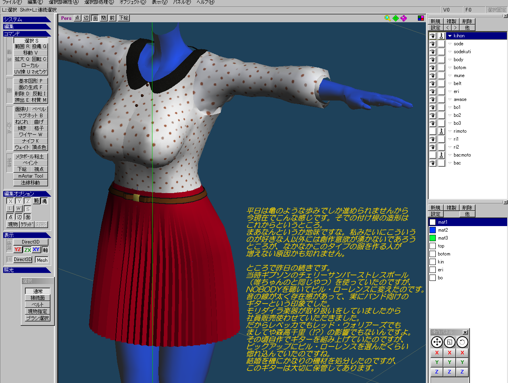Image resolution: width=508 pixels, height=383 pixels.
Task: Click the lock key icon for rimoto
Action: 441,131
